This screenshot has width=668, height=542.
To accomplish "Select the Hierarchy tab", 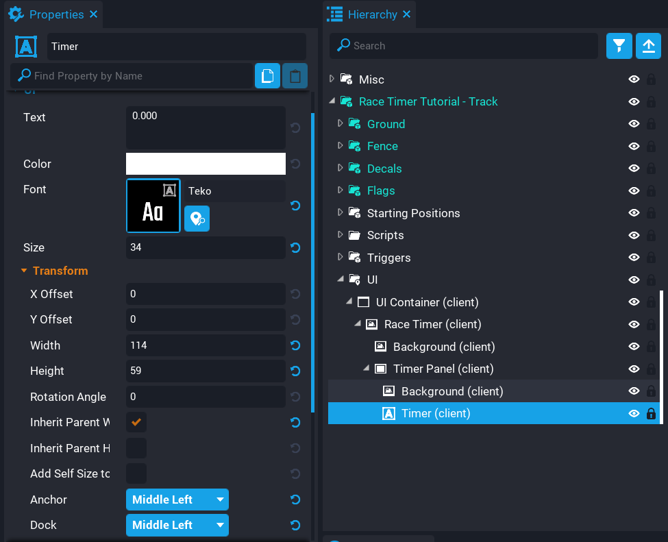I will 371,14.
